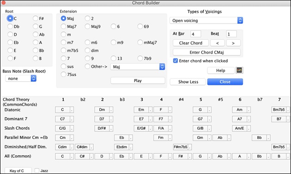Click the dot button beside Cdim
The image size is (291, 174).
pos(72,147)
